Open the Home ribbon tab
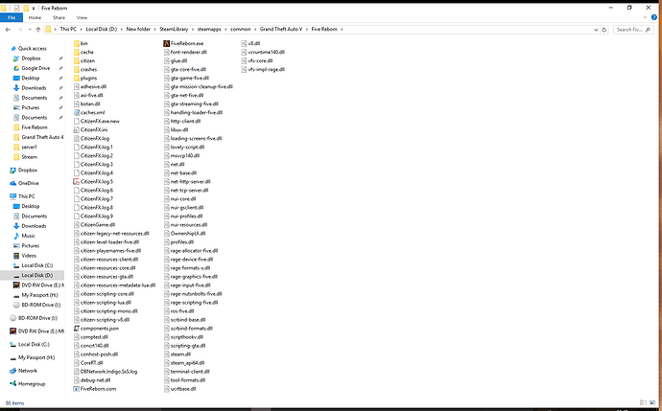 tap(35, 17)
